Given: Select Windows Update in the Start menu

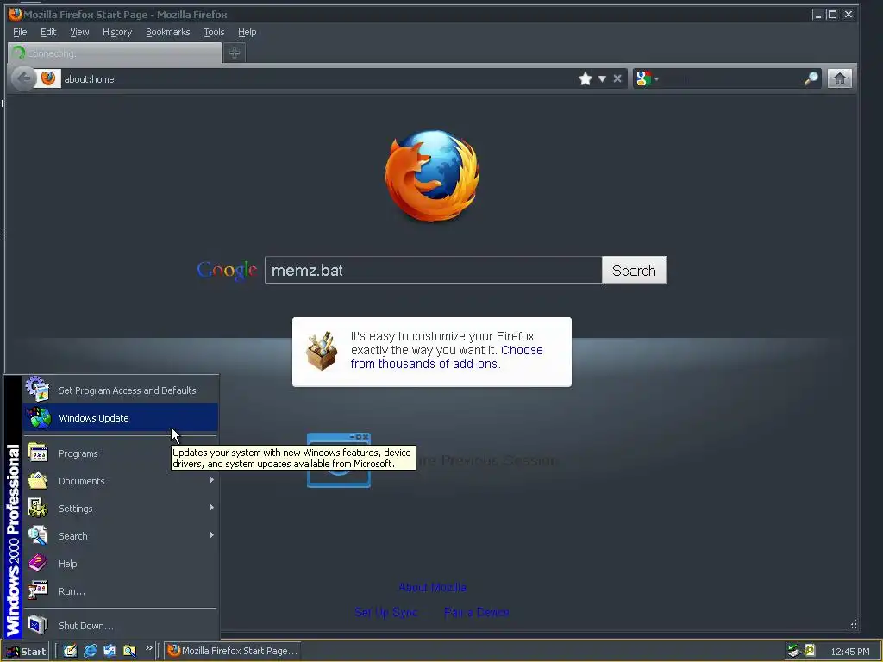Looking at the screenshot, I should (121, 418).
